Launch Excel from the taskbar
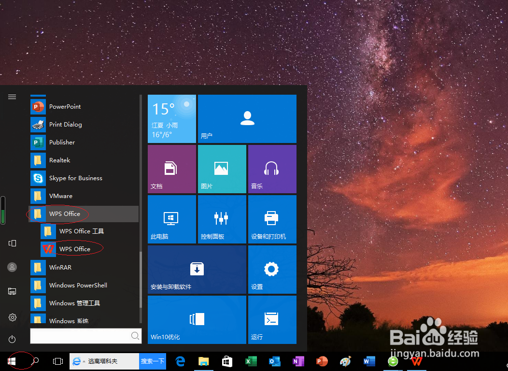 [251, 361]
